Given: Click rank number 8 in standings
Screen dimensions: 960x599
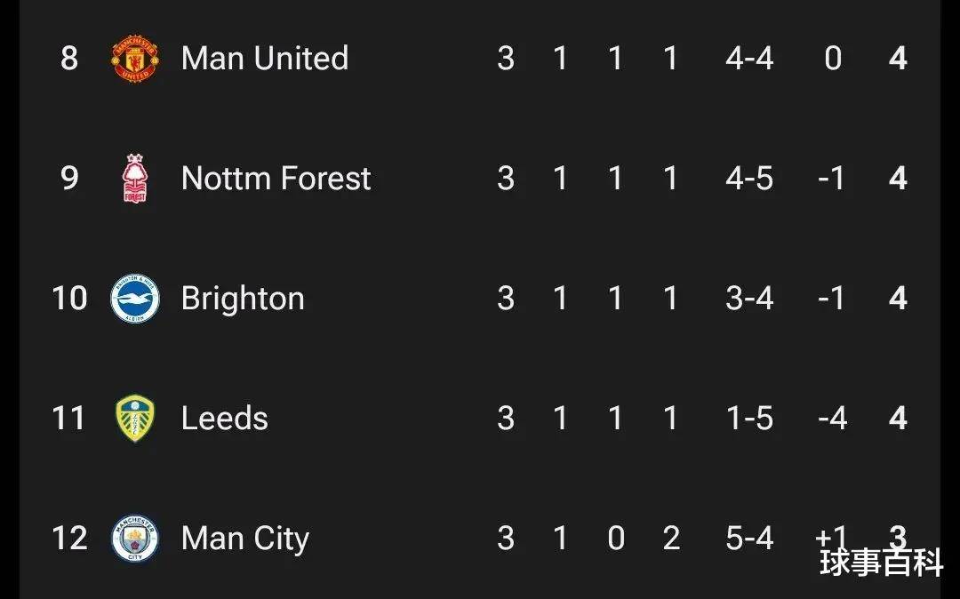Looking at the screenshot, I should 69,59.
